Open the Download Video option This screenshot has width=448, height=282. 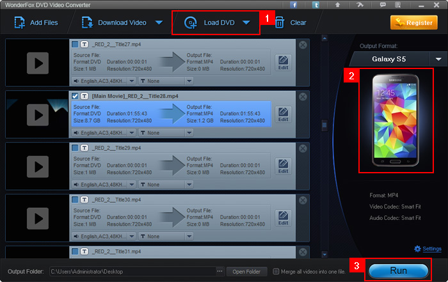click(115, 22)
